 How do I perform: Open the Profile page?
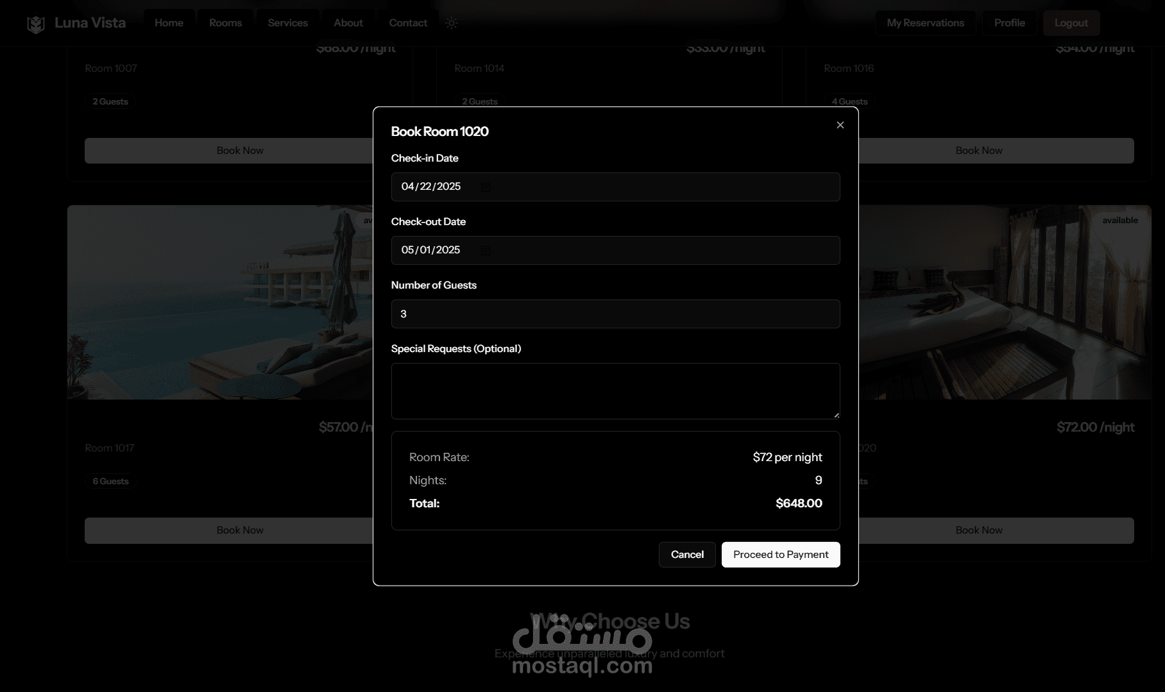(1010, 22)
